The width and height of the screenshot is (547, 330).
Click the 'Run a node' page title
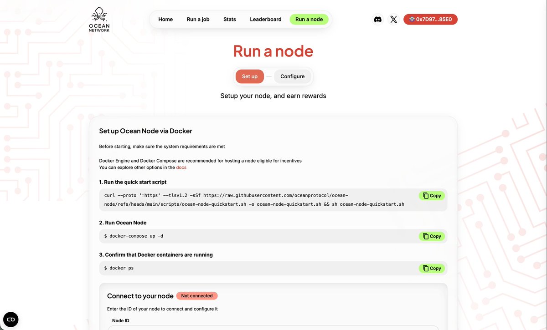[273, 51]
